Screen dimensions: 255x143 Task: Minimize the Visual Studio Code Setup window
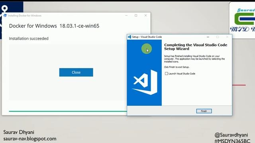tap(208, 37)
